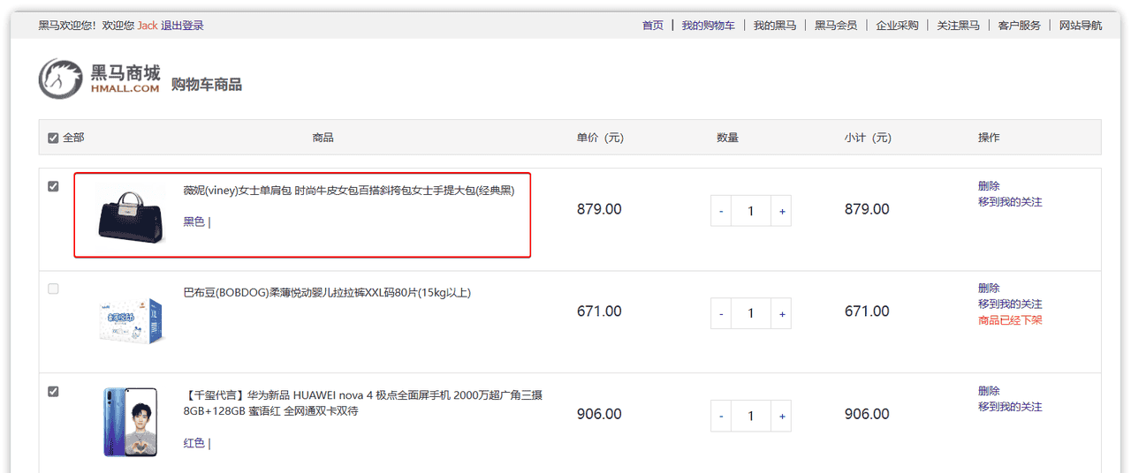Image resolution: width=1131 pixels, height=473 pixels.
Task: Move viney handbag to 我的关注
Action: [x=1010, y=202]
